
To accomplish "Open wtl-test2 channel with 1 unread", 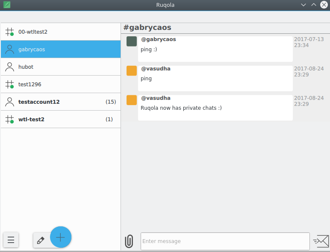I will 61,119.
